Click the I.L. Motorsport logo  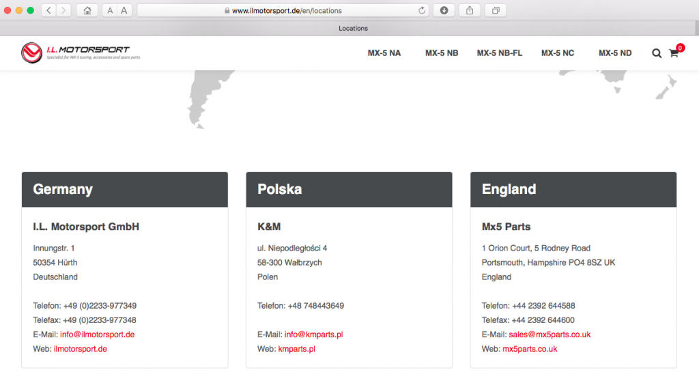pyautogui.click(x=81, y=53)
